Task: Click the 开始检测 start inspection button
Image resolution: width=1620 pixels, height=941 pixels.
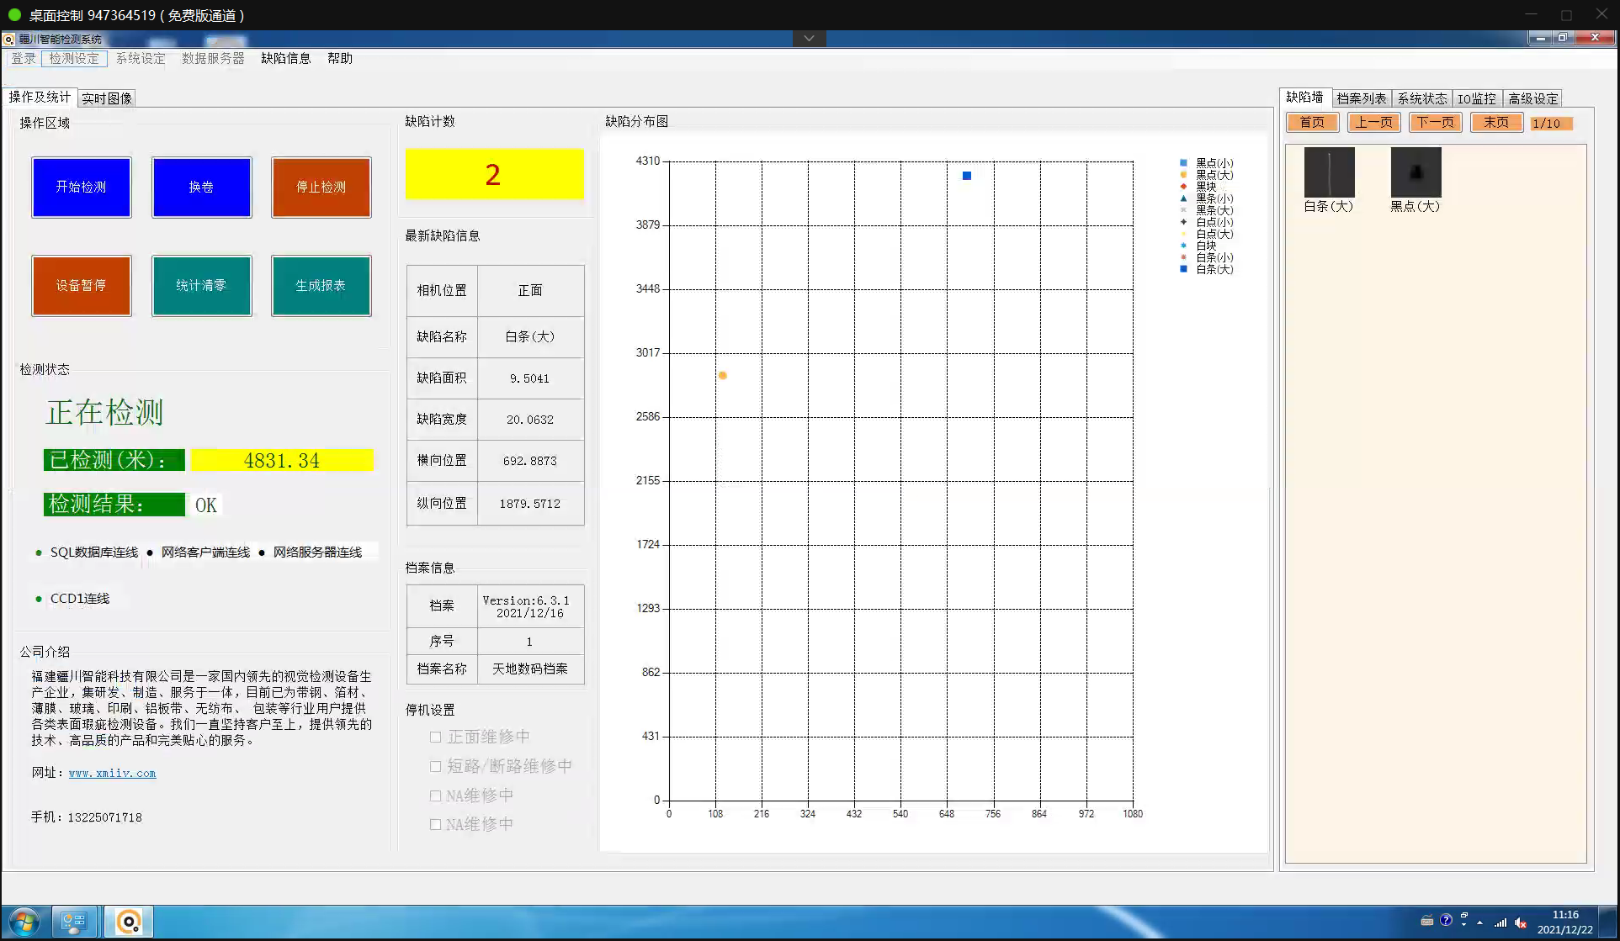Action: [82, 187]
